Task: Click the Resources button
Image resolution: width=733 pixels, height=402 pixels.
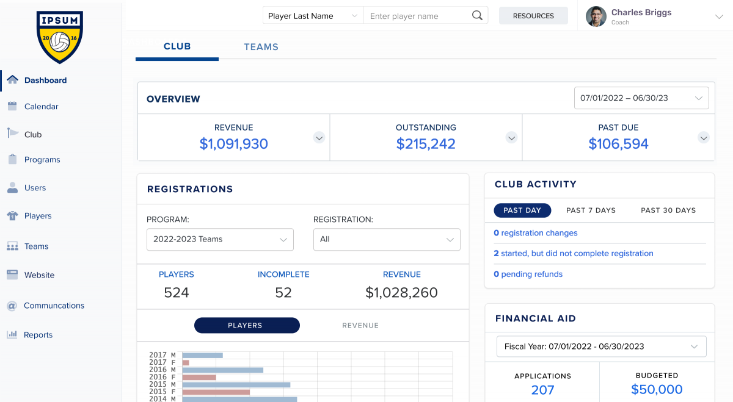Action: pos(533,16)
